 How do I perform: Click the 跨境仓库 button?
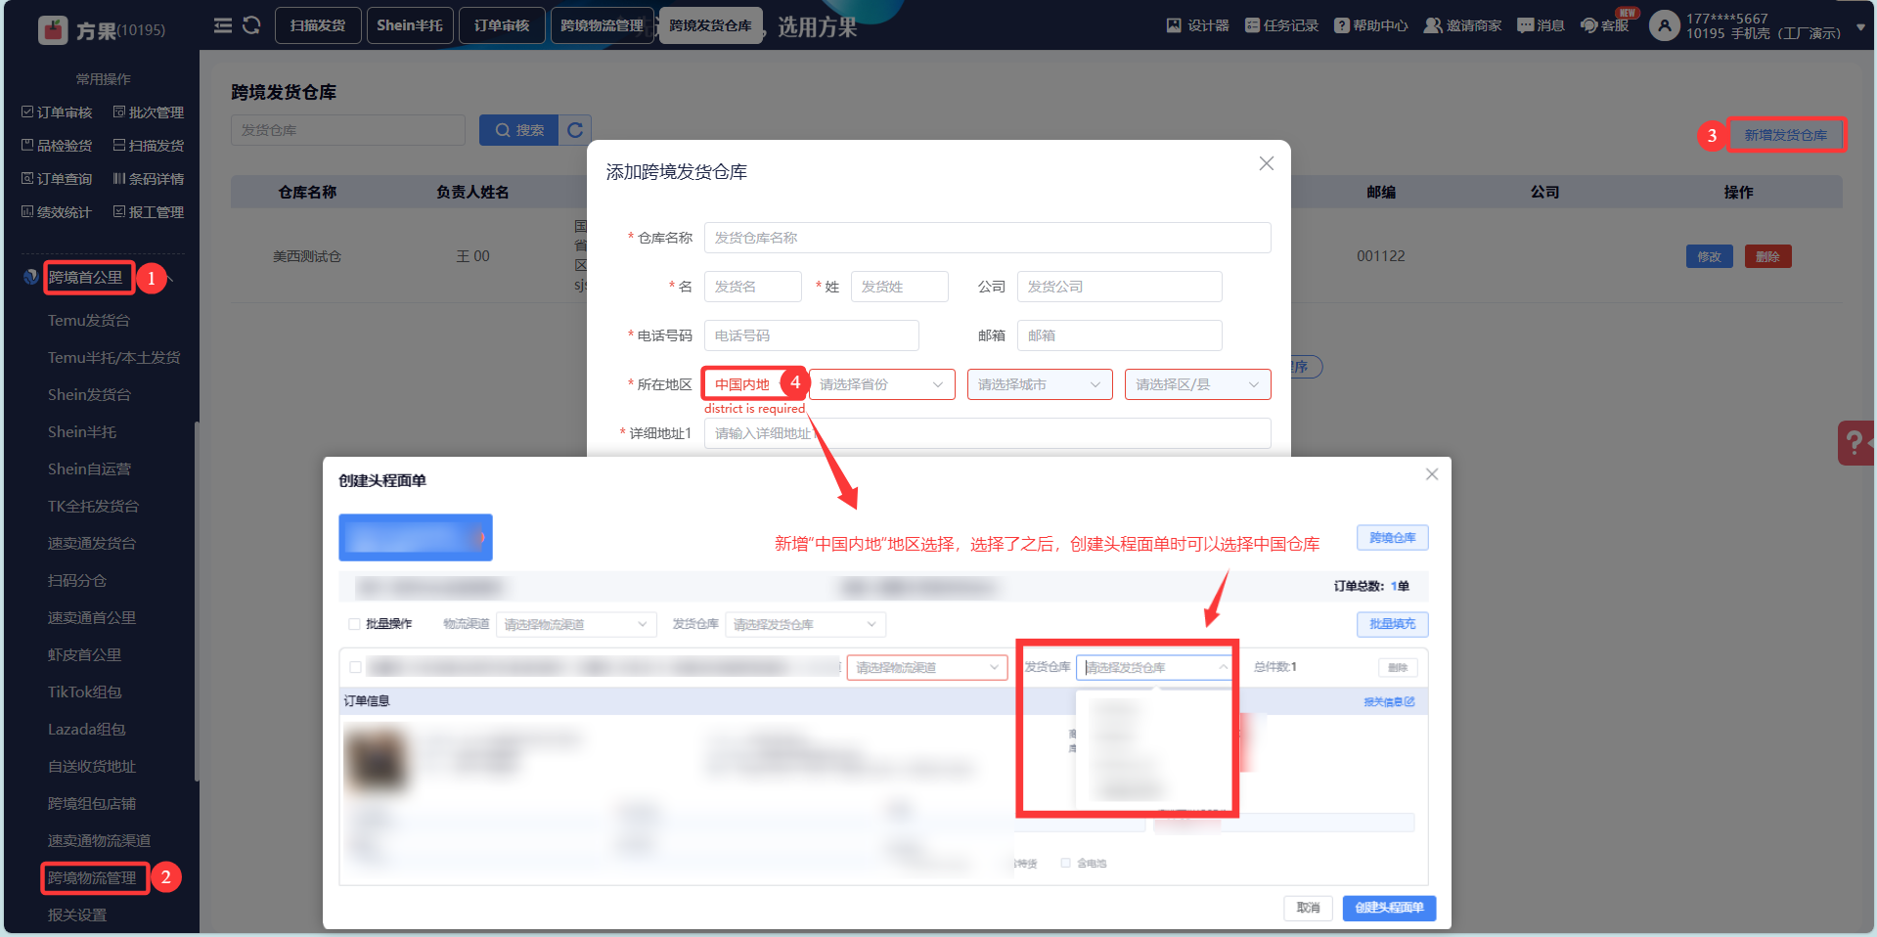(1393, 538)
